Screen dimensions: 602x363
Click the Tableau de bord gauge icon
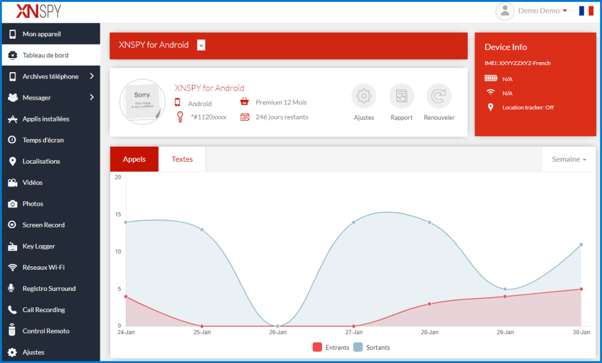click(x=13, y=55)
